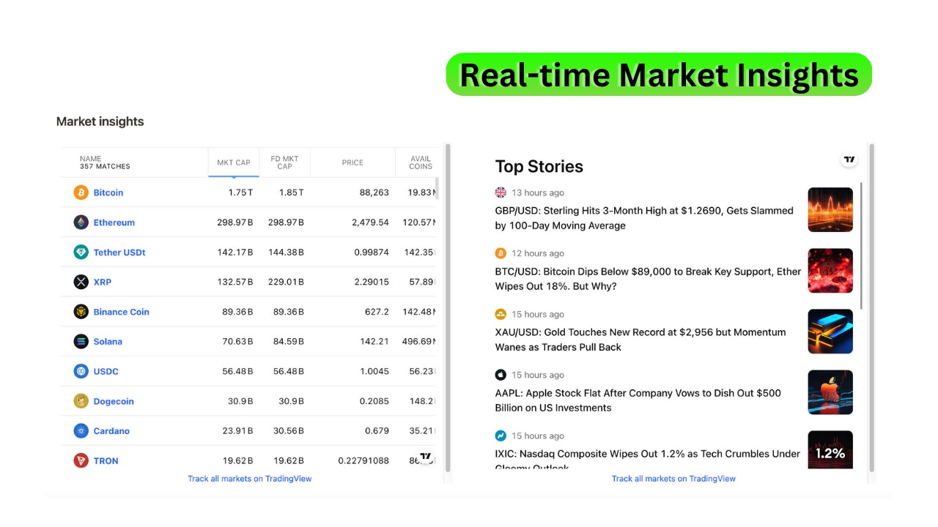Click TRON price 0.22791088
Viewport: 938px width, 527px height.
(x=363, y=460)
